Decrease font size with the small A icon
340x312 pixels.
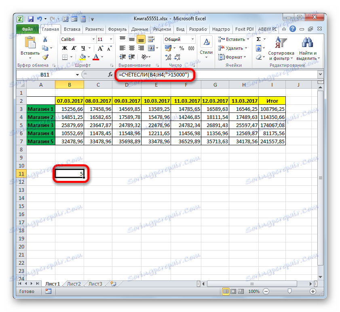(x=109, y=48)
